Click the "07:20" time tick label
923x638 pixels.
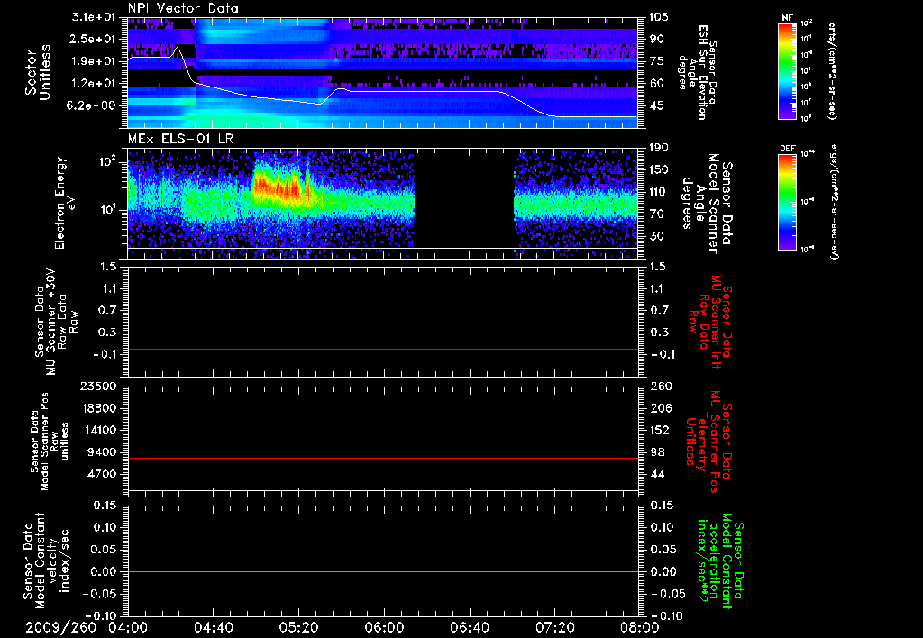point(554,627)
